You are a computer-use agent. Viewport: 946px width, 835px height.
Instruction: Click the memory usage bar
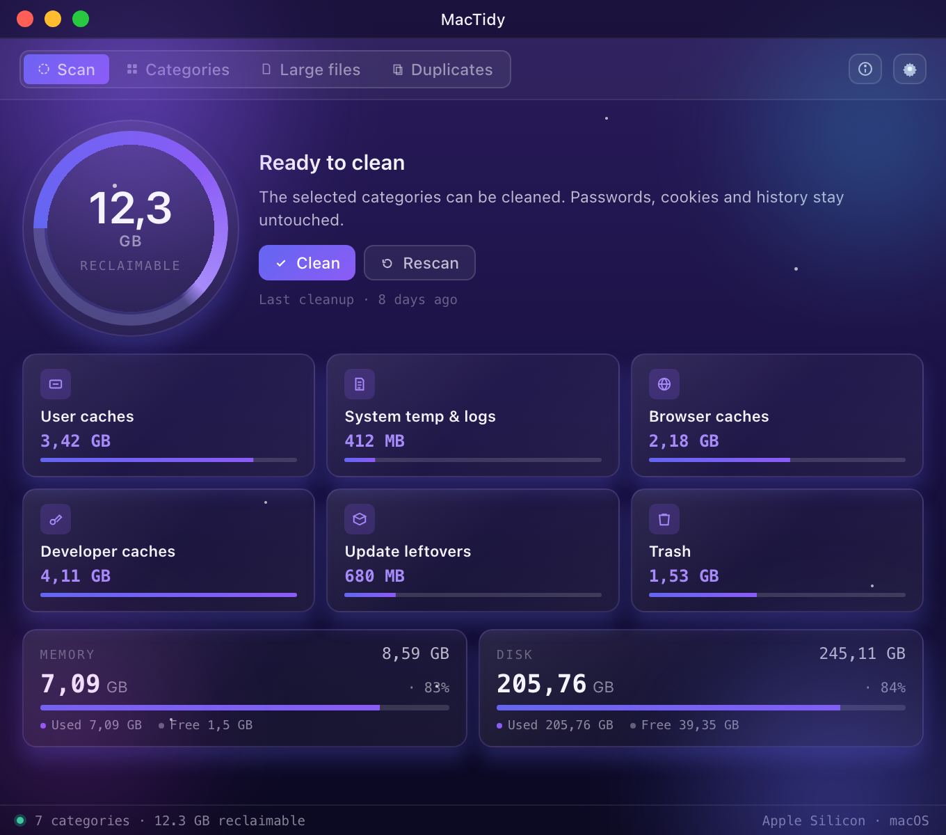(245, 708)
